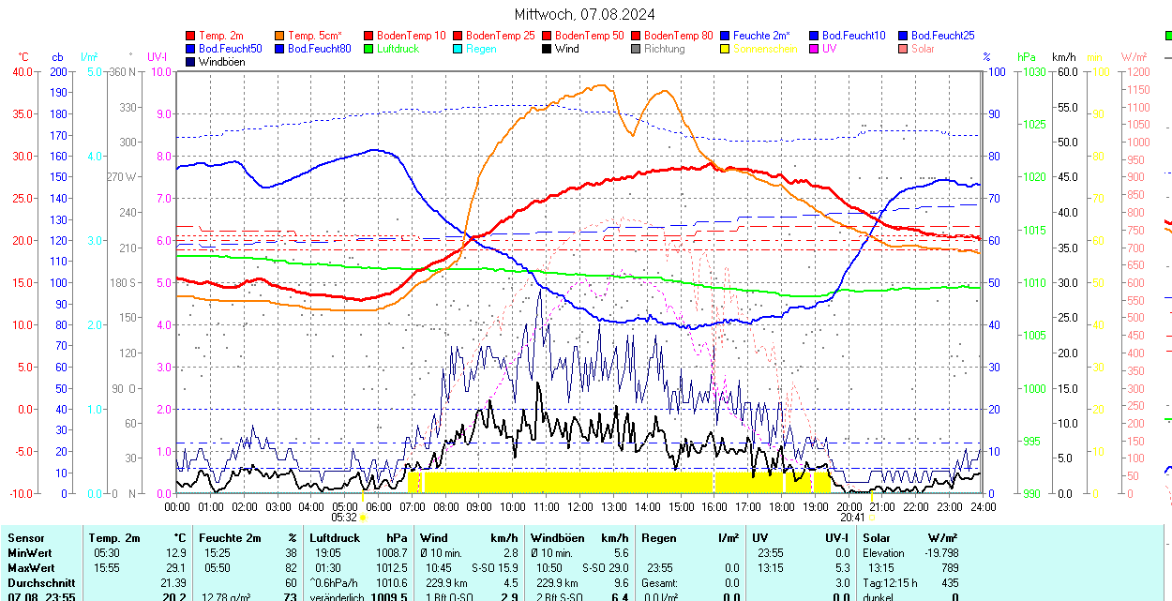Click the pink swatch beside Solar legend

904,49
